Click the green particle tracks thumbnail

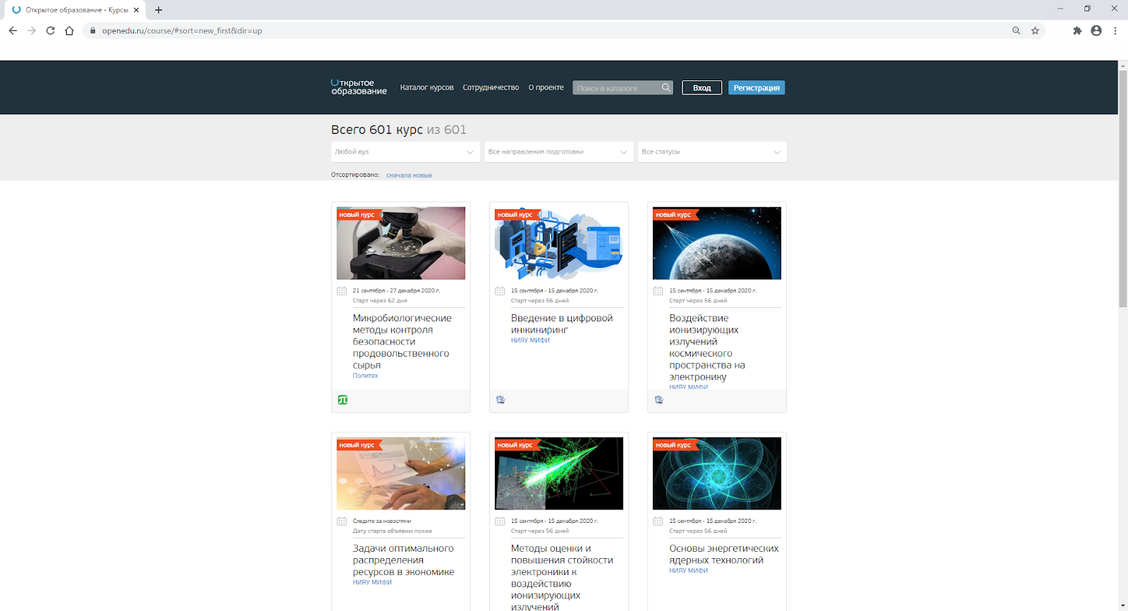[x=559, y=474]
